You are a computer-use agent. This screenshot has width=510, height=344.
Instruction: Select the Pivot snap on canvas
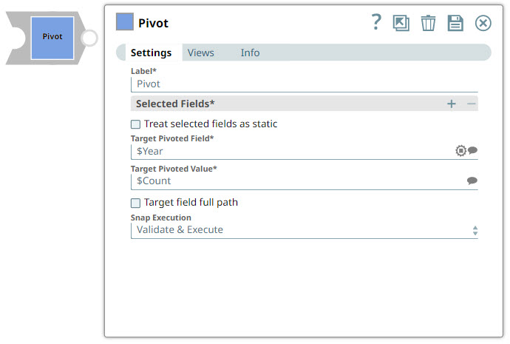52,37
